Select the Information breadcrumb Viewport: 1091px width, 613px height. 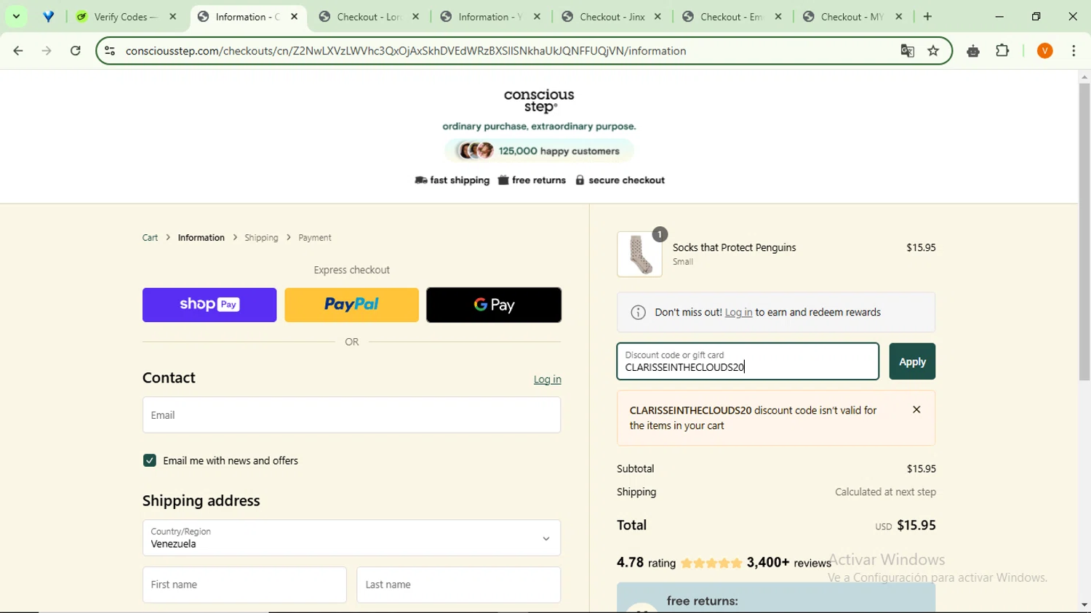click(201, 238)
